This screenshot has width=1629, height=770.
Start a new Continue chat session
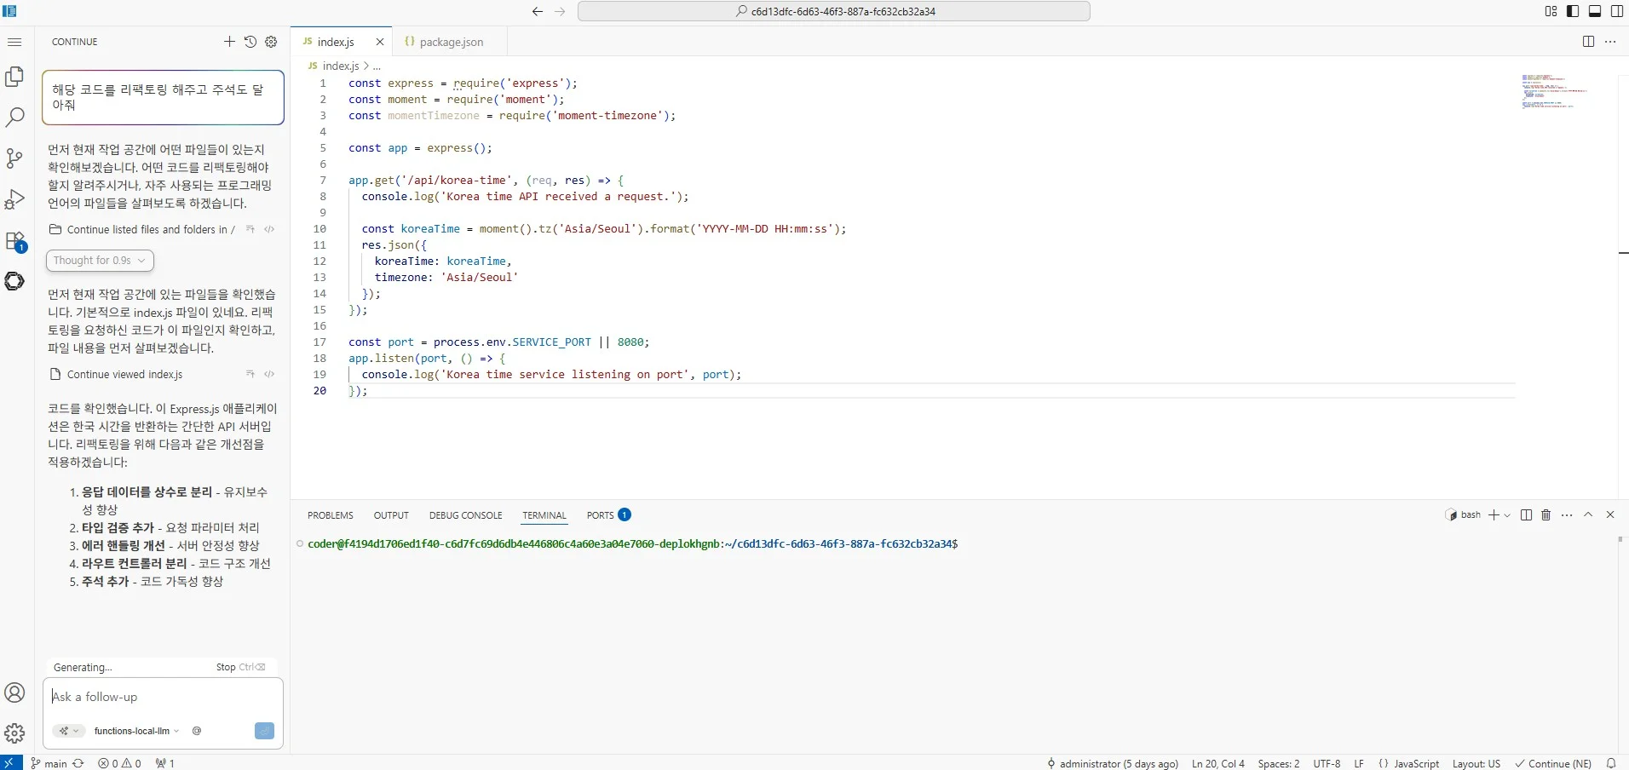tap(229, 42)
